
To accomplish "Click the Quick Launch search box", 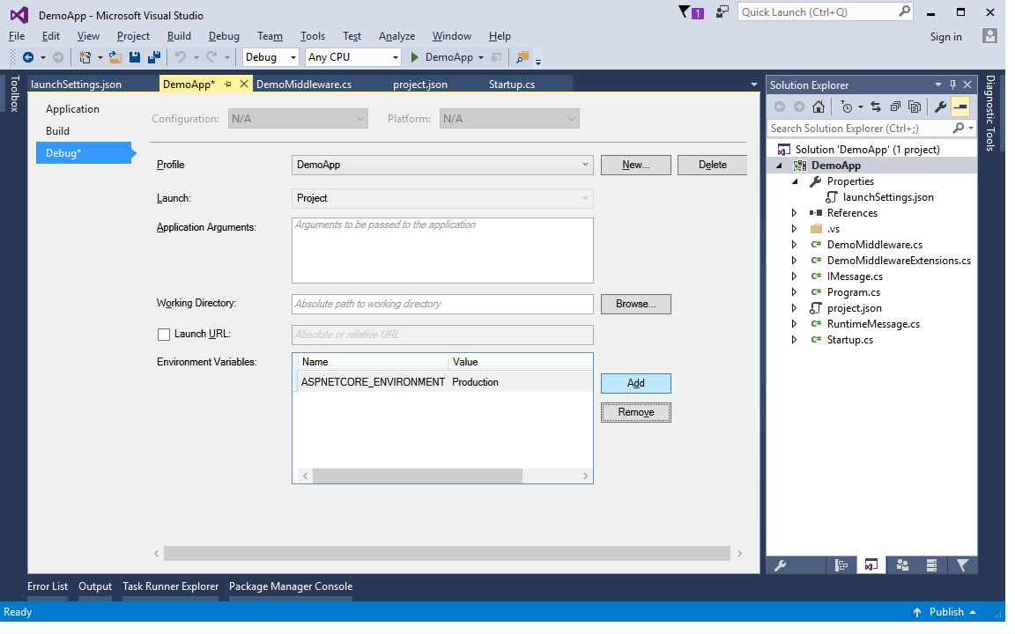I will point(825,12).
